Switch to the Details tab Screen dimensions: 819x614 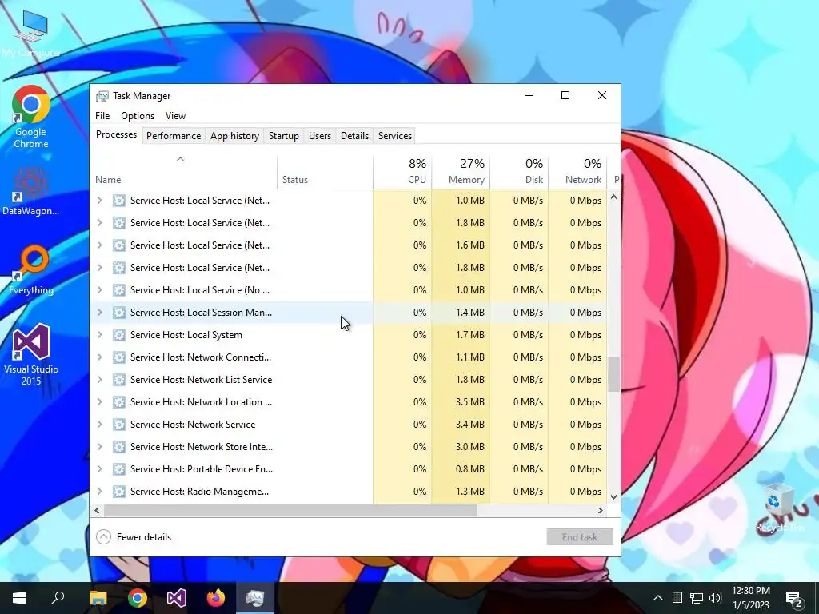tap(354, 136)
